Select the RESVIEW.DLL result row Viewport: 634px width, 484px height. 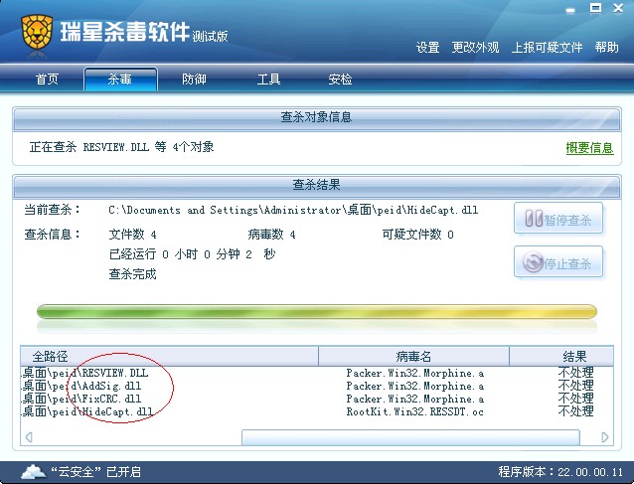pos(317,373)
